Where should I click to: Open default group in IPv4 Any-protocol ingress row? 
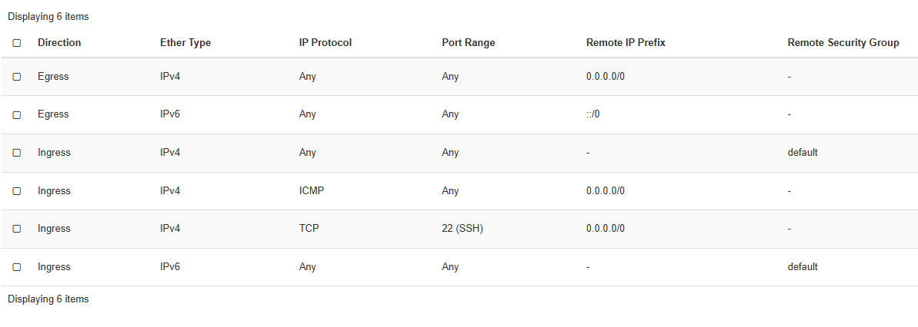click(x=802, y=153)
